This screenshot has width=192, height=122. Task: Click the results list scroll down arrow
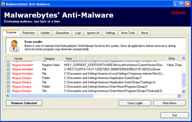[183, 91]
